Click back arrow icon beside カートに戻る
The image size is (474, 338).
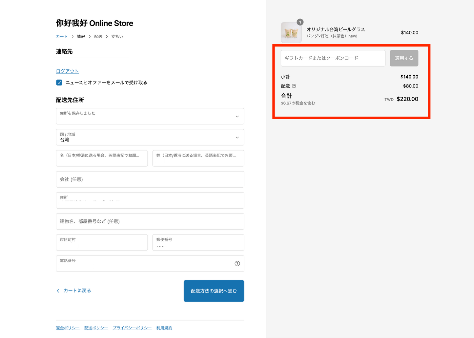tap(58, 291)
